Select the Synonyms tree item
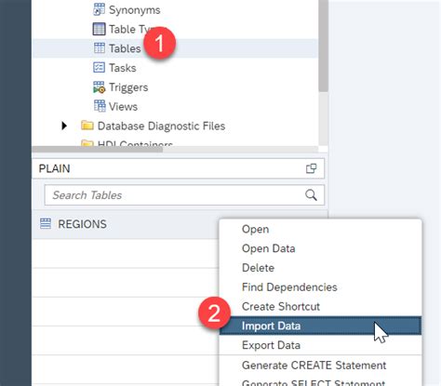This screenshot has width=441, height=386. pos(134,10)
